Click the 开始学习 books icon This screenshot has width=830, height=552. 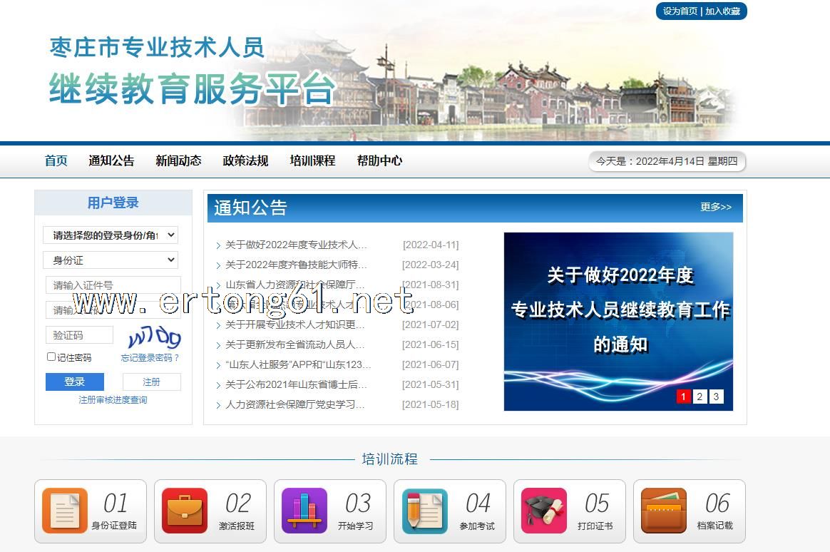click(x=304, y=511)
